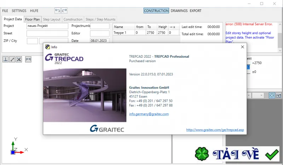Click the view toggle icon beside zoom extents

278,95
